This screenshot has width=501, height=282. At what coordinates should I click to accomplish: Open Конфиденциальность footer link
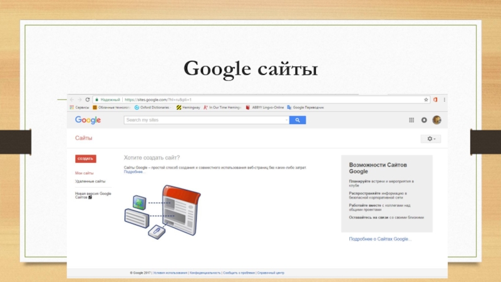click(205, 273)
